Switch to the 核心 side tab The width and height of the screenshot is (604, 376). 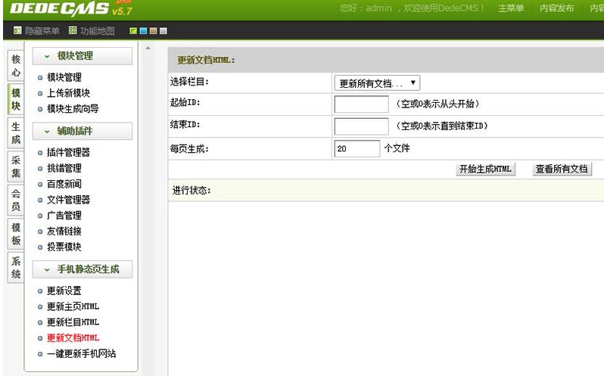pyautogui.click(x=16, y=66)
